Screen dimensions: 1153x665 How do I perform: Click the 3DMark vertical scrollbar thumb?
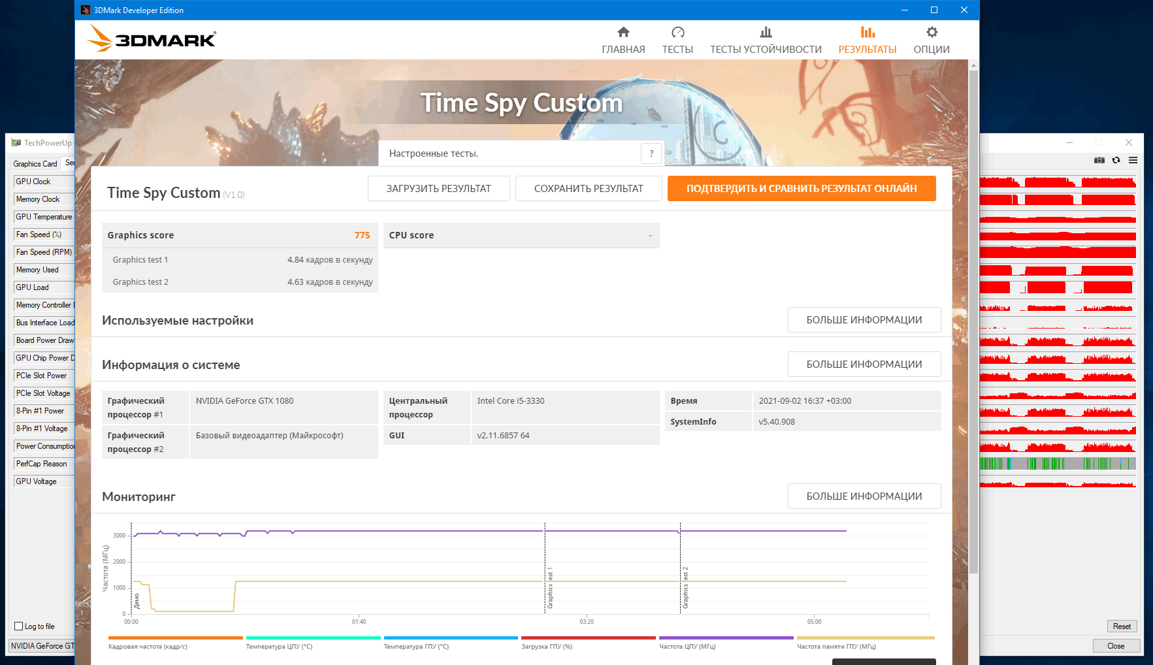tap(973, 321)
